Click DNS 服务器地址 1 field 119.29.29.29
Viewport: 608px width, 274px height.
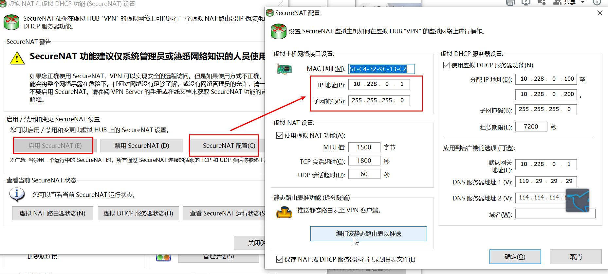546,181
